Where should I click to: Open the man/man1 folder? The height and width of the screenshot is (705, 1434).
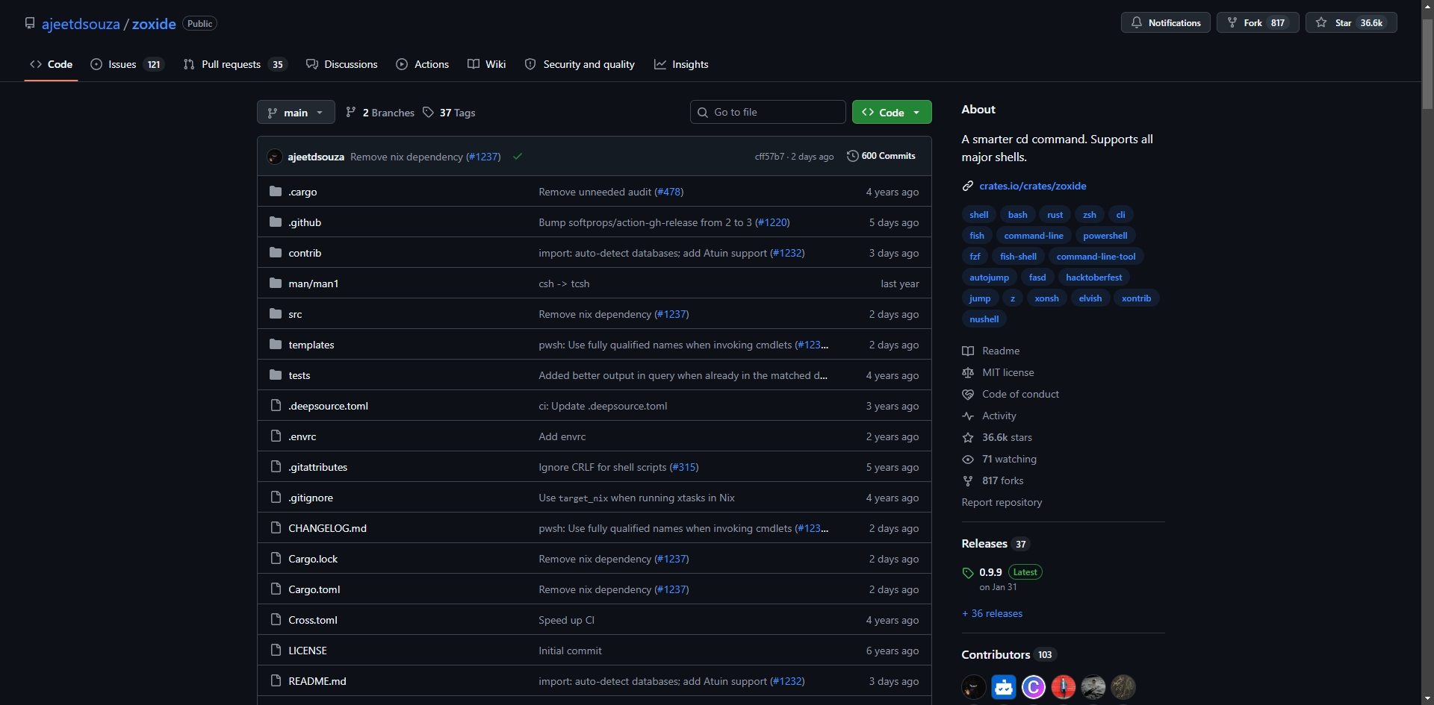point(314,283)
